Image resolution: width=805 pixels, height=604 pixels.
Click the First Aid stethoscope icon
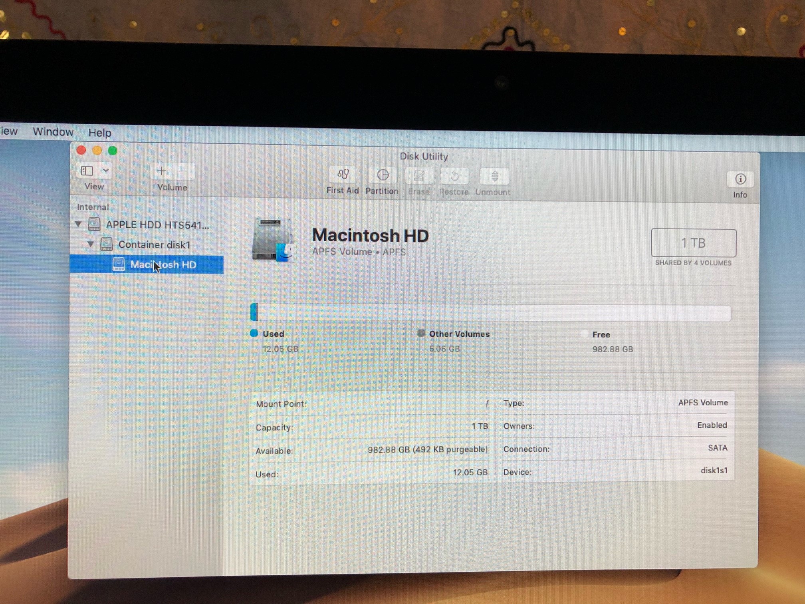[x=343, y=175]
